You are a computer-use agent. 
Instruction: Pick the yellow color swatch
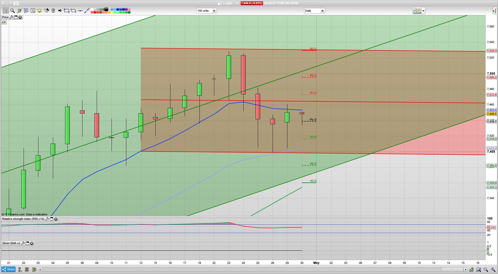click(112, 12)
